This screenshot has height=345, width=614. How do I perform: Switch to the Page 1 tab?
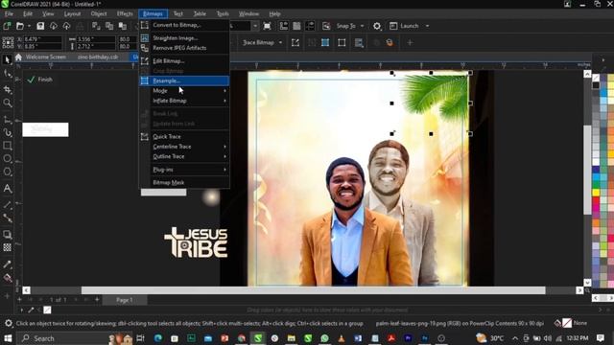124,300
